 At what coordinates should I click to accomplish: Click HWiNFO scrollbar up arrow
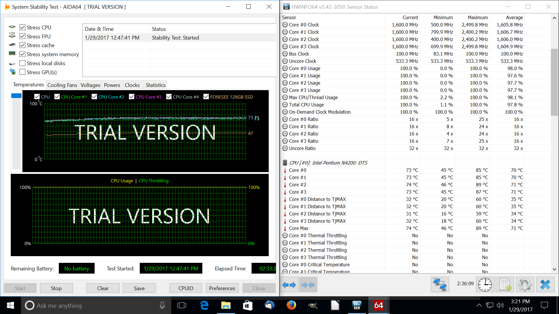(x=554, y=18)
